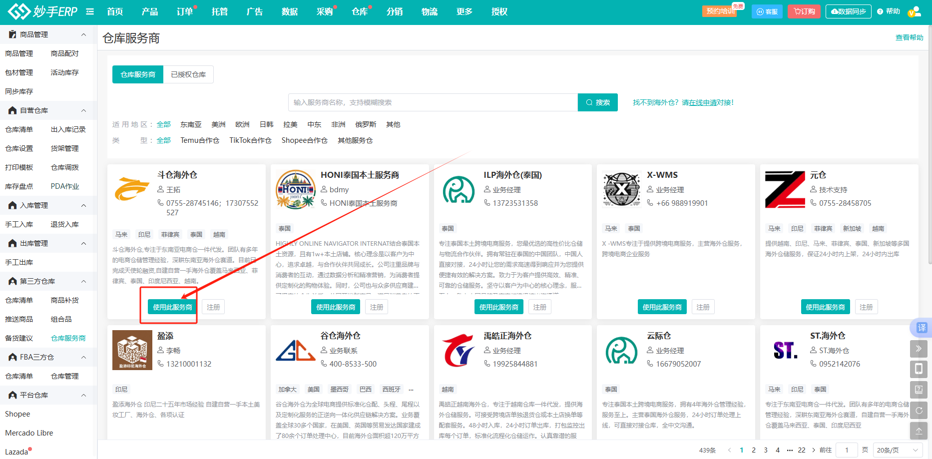This screenshot has height=459, width=932.
Task: Click the 查看帮助 link
Action: 909,37
